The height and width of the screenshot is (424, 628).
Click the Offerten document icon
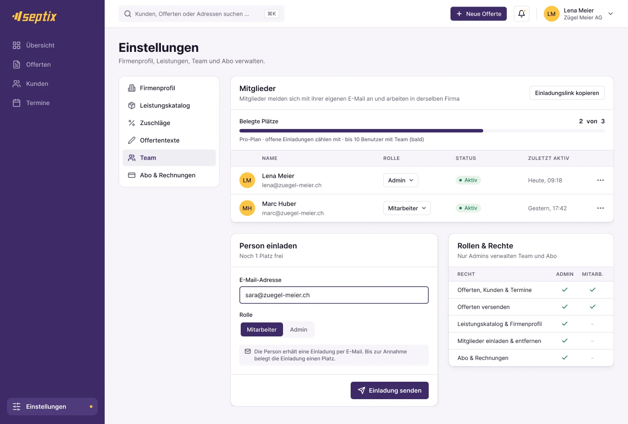point(17,64)
